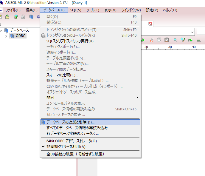
Task: Open the ER図 submenu arrow
Action: [137, 97]
